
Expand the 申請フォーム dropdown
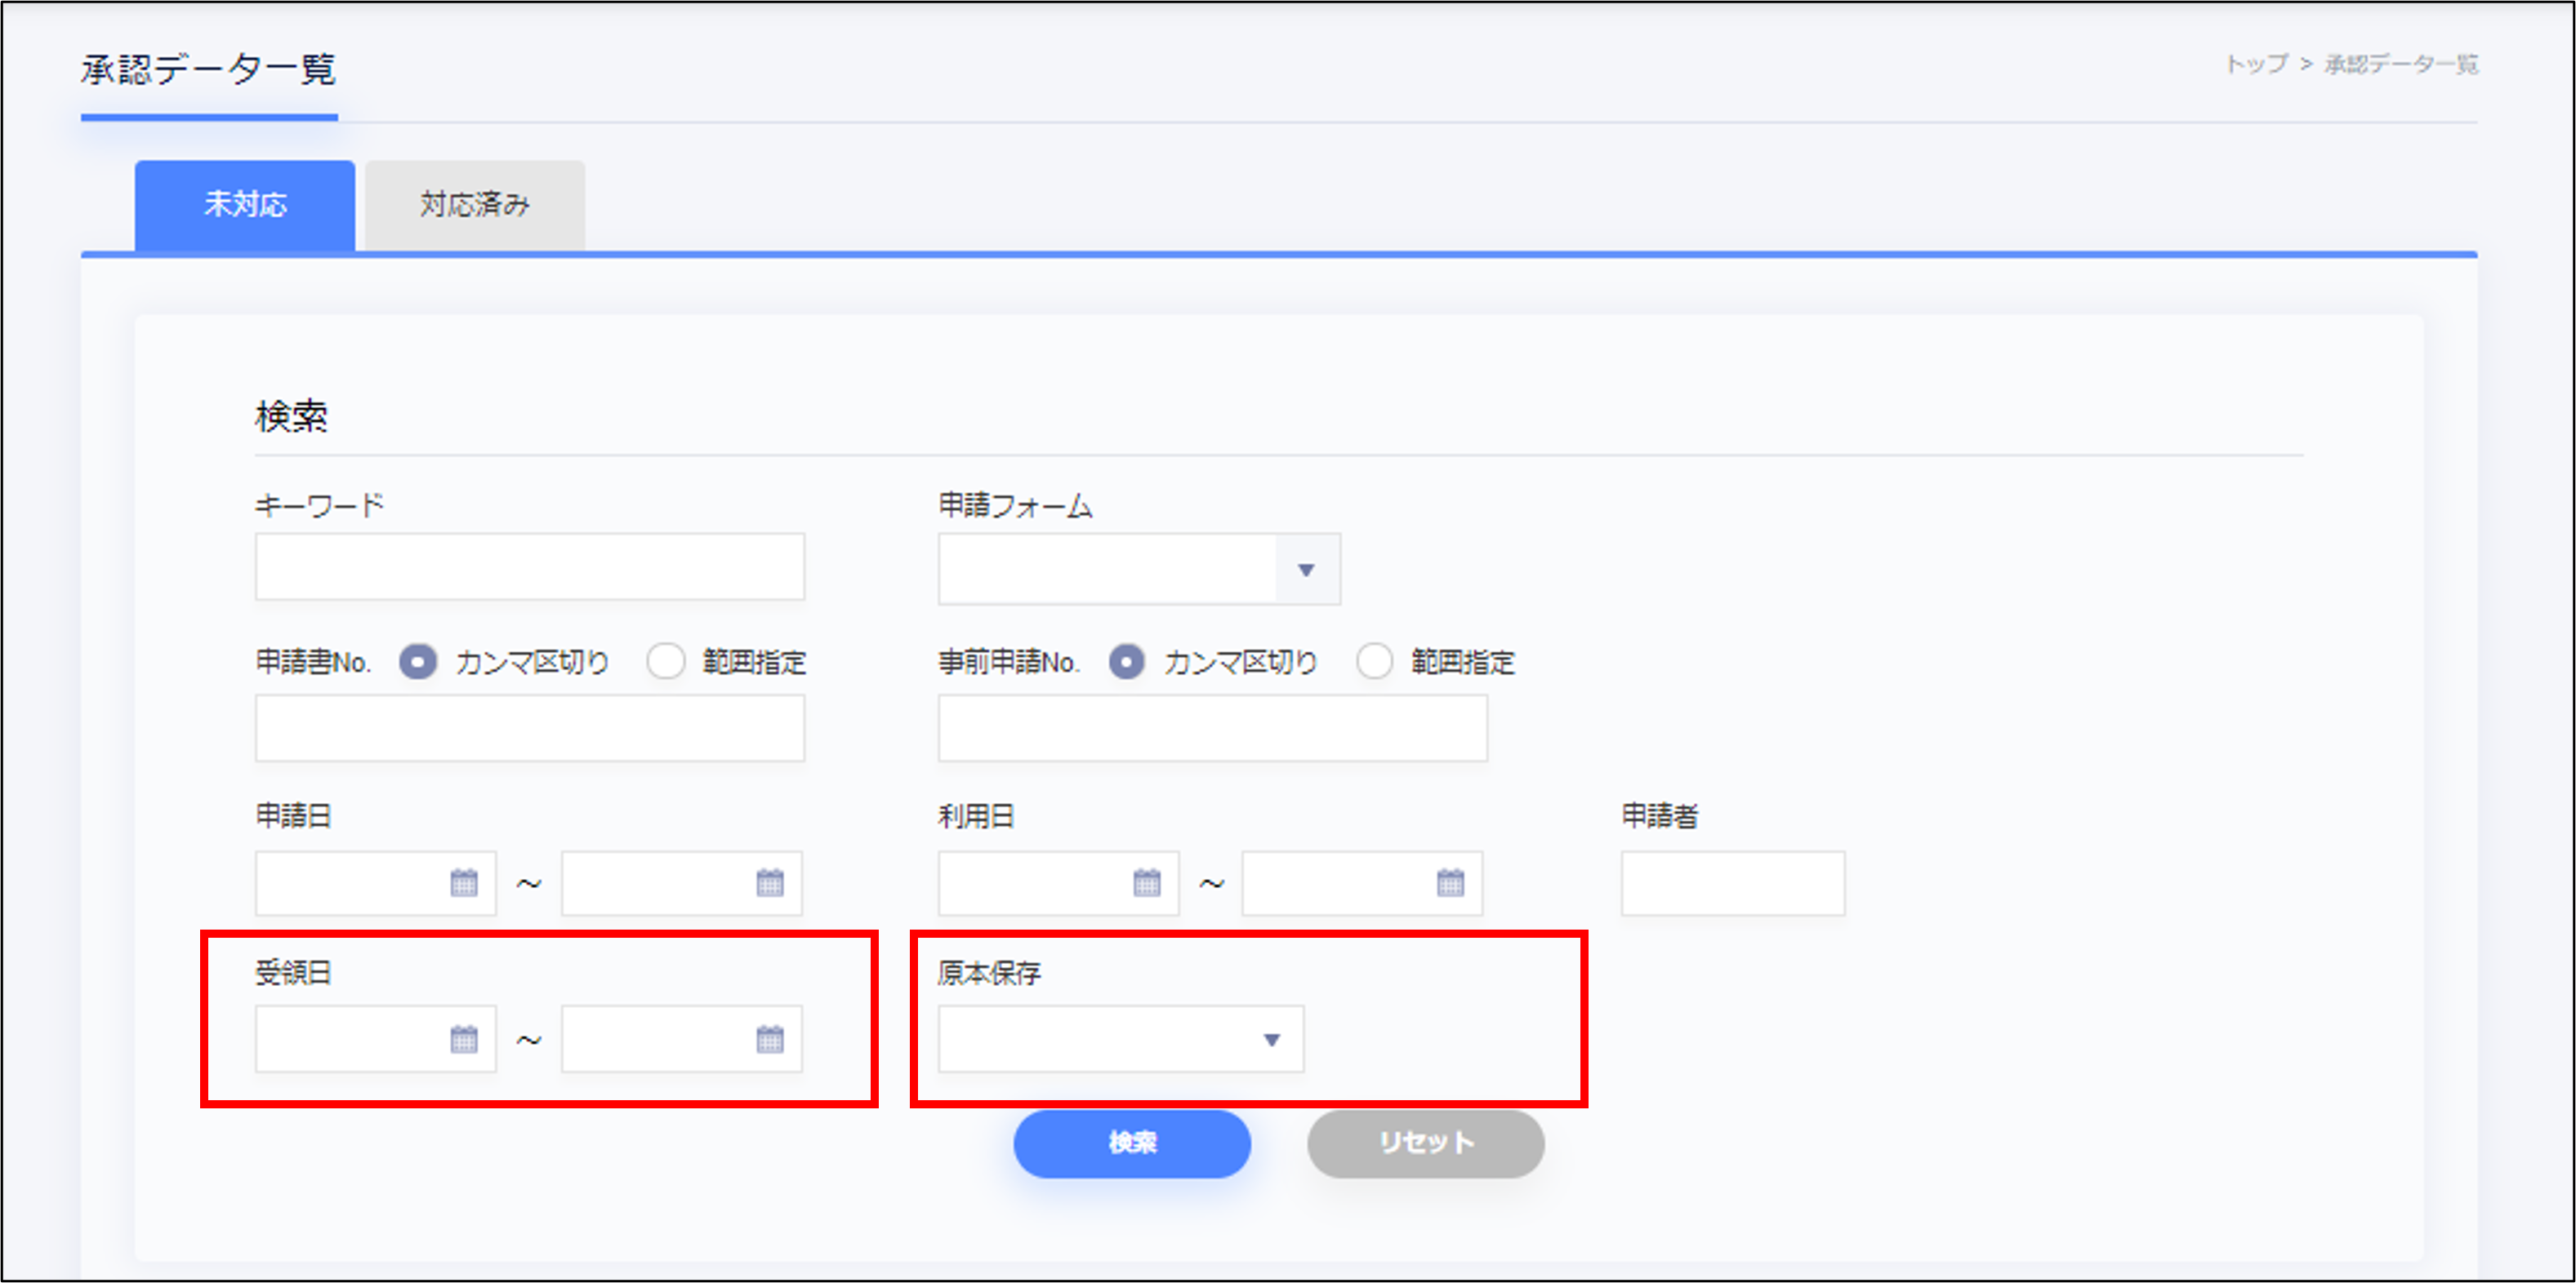(1305, 570)
